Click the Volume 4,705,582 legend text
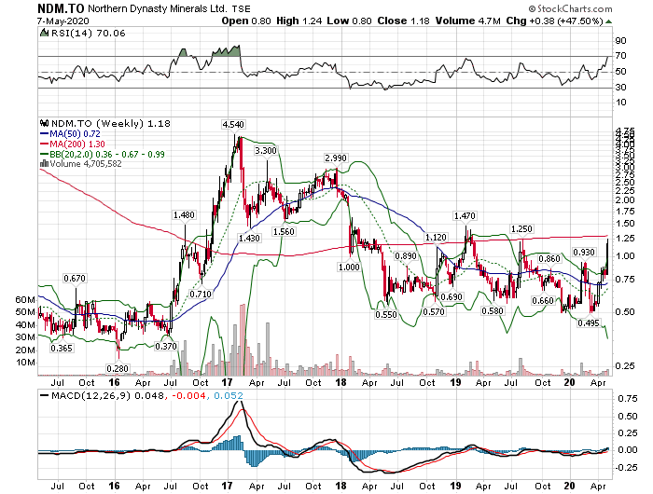The height and width of the screenshot is (494, 653). point(86,164)
